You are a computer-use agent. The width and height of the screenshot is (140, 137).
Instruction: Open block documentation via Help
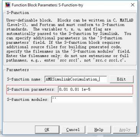coord(99,130)
